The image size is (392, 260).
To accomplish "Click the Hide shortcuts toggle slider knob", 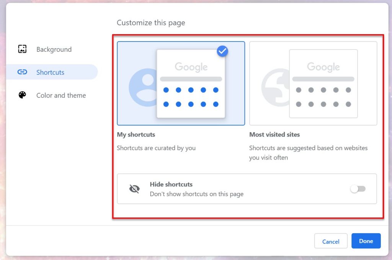I will tap(354, 189).
